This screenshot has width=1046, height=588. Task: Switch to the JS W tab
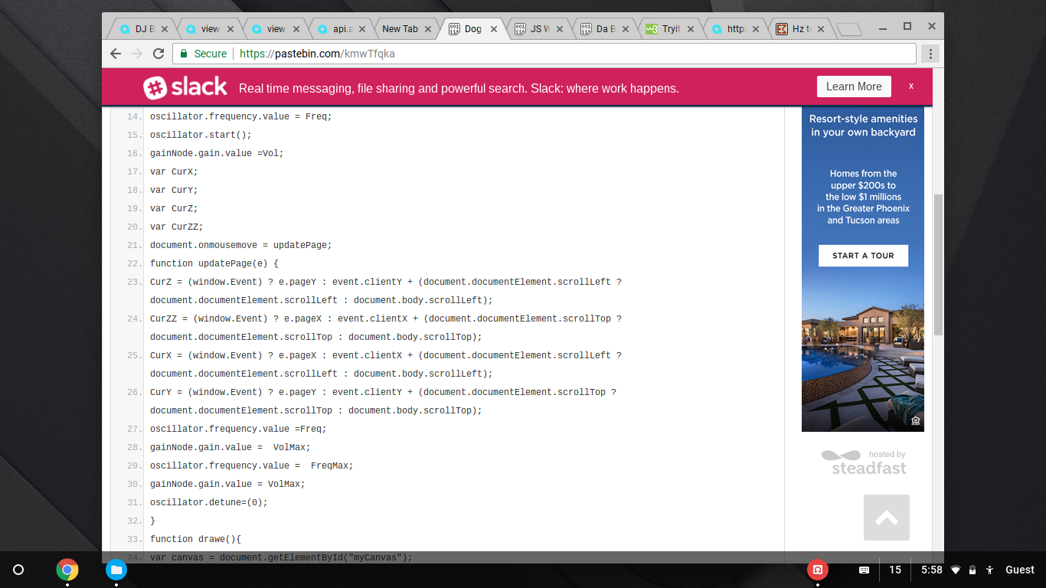pos(540,29)
